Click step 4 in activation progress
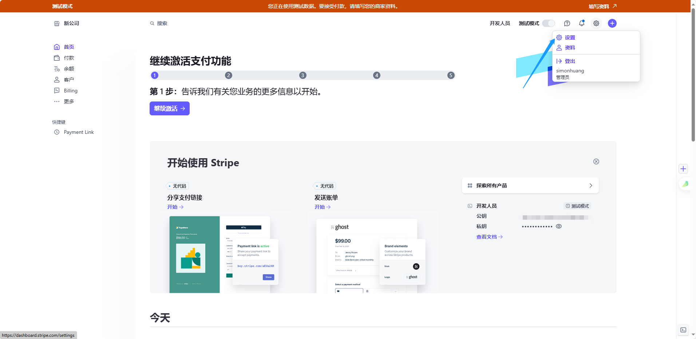The image size is (696, 339). tap(377, 75)
